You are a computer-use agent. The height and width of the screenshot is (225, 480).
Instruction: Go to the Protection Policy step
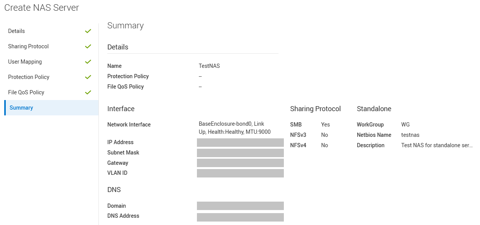[28, 77]
